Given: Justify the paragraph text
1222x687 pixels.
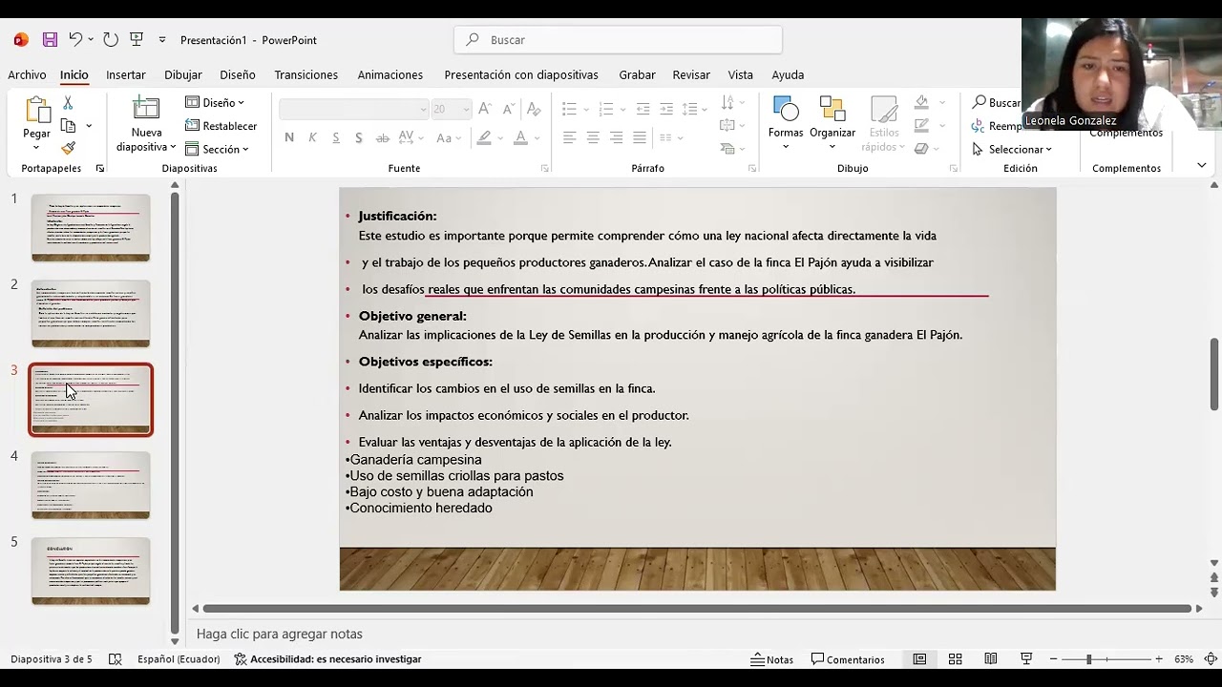Looking at the screenshot, I should [640, 137].
